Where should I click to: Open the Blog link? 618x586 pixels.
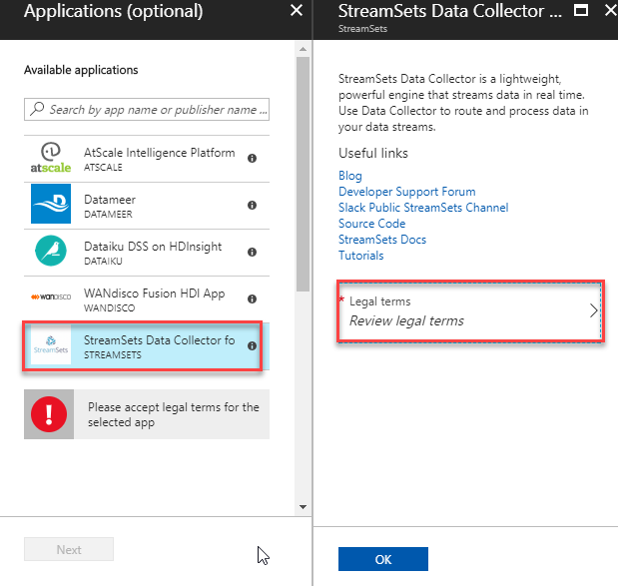point(349,176)
